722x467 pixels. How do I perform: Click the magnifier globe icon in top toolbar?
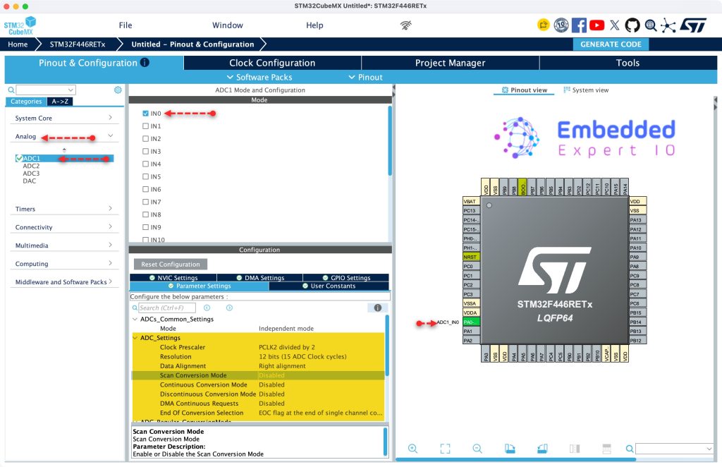[x=650, y=25]
